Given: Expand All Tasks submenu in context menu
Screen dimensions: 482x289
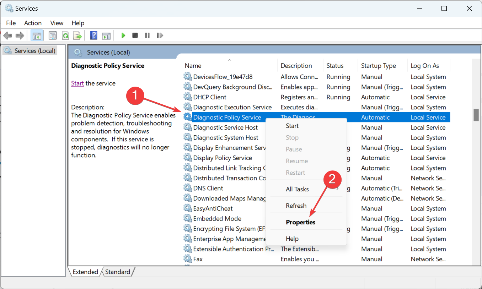Looking at the screenshot, I should coord(306,189).
